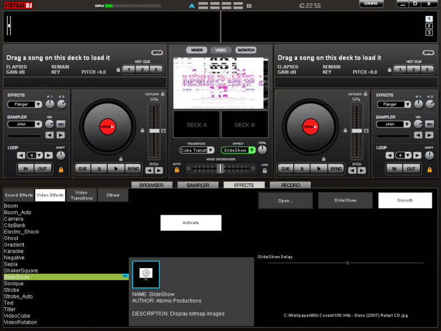Image resolution: width=441 pixels, height=331 pixels.
Task: Toggle the BPM button on the left deck
Action: [157, 52]
